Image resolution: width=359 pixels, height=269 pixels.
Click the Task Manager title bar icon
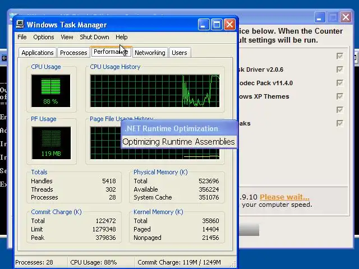click(20, 25)
